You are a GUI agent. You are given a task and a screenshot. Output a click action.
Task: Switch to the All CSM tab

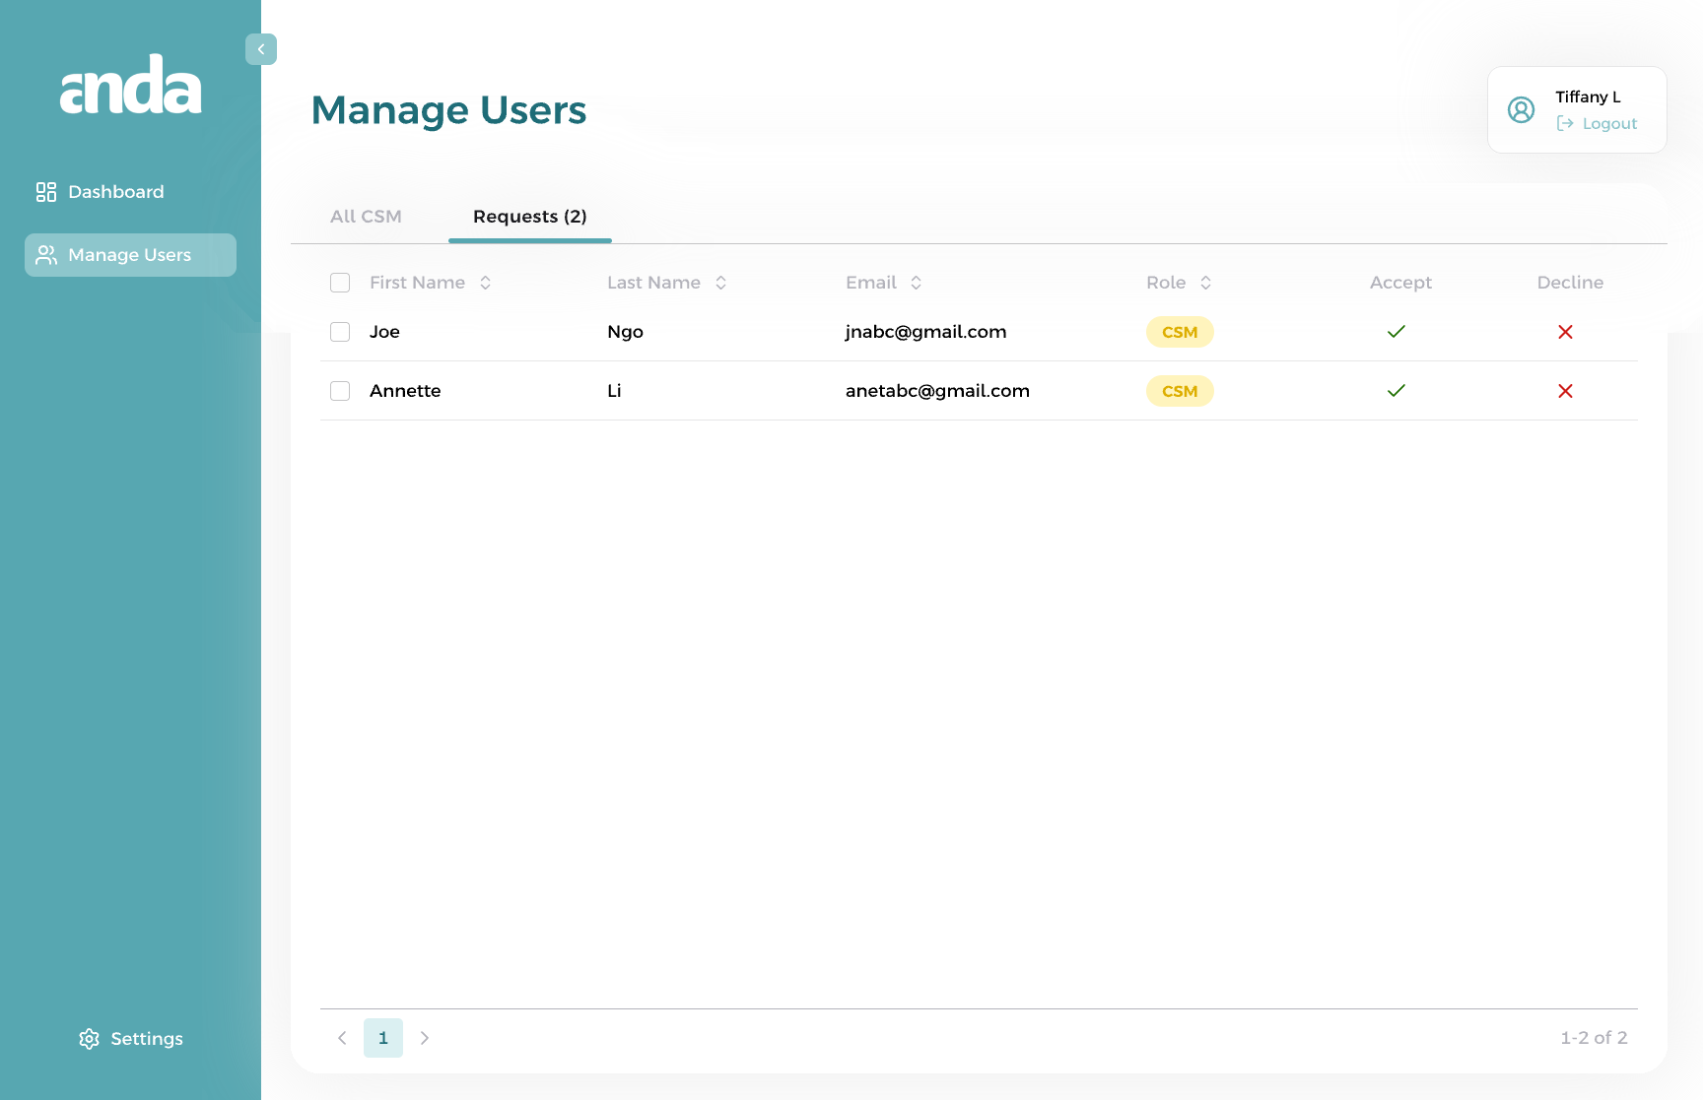point(366,217)
